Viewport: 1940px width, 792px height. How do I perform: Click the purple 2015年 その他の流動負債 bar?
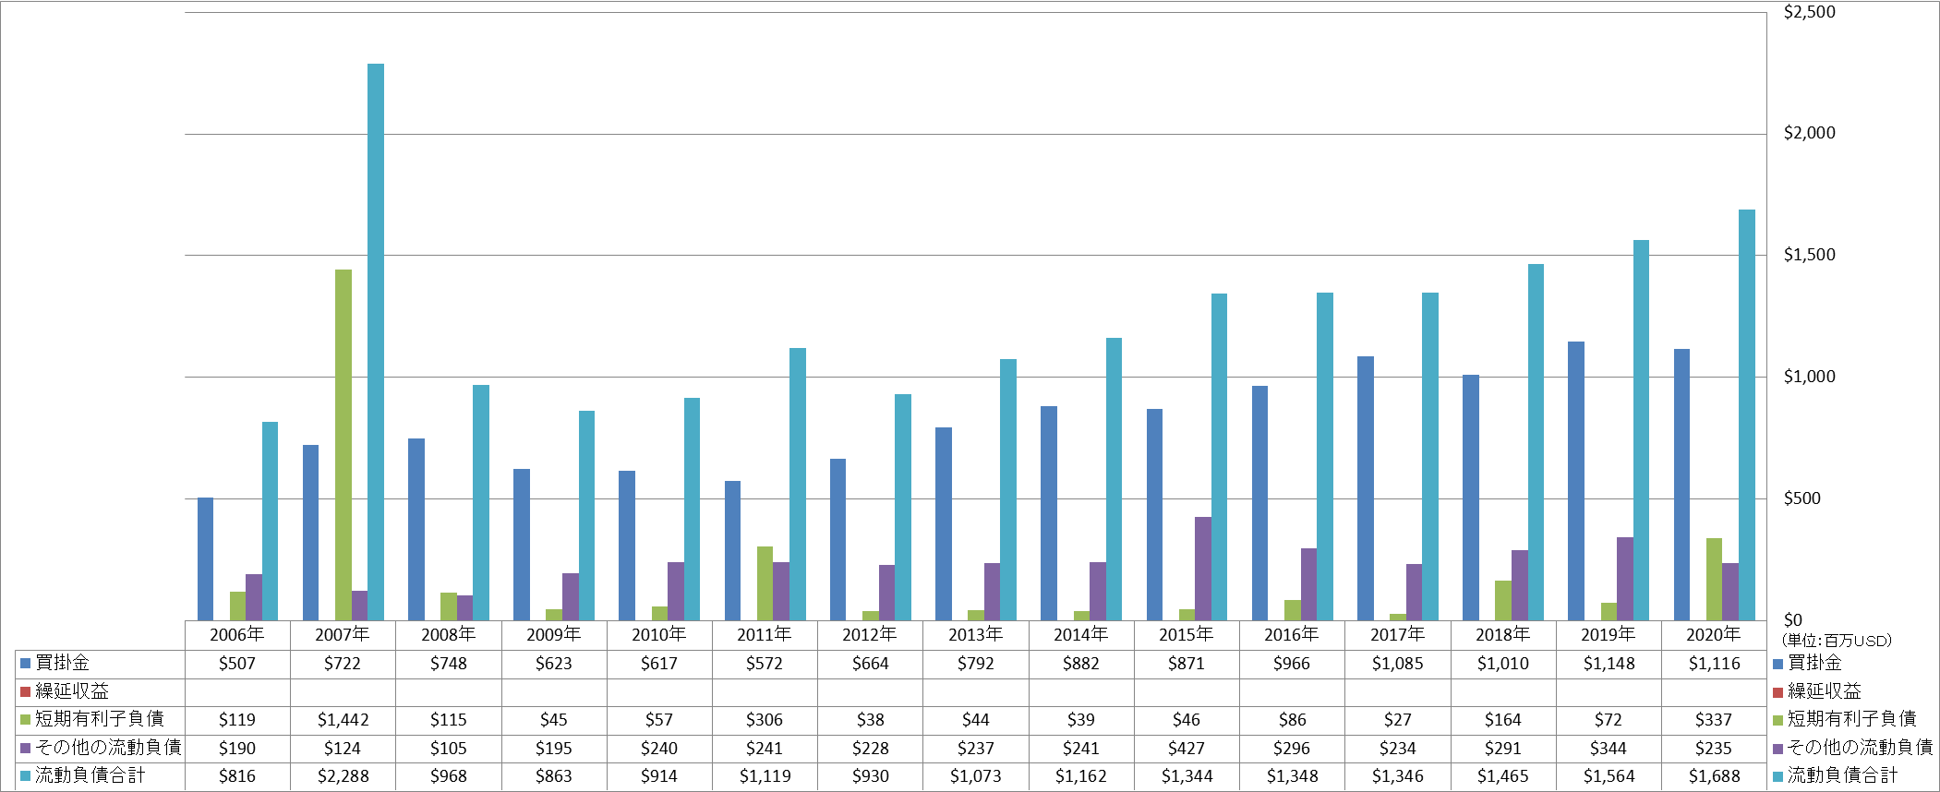(x=1203, y=569)
